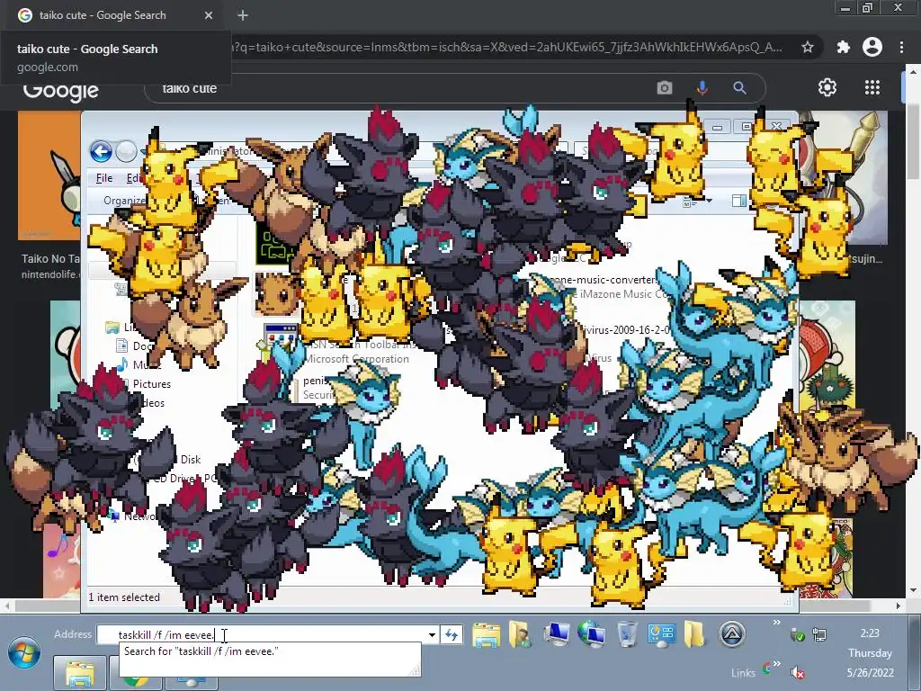Viewport: 921px width, 691px height.
Task: Expand the taskbar Address dropdown arrow
Action: pos(432,634)
